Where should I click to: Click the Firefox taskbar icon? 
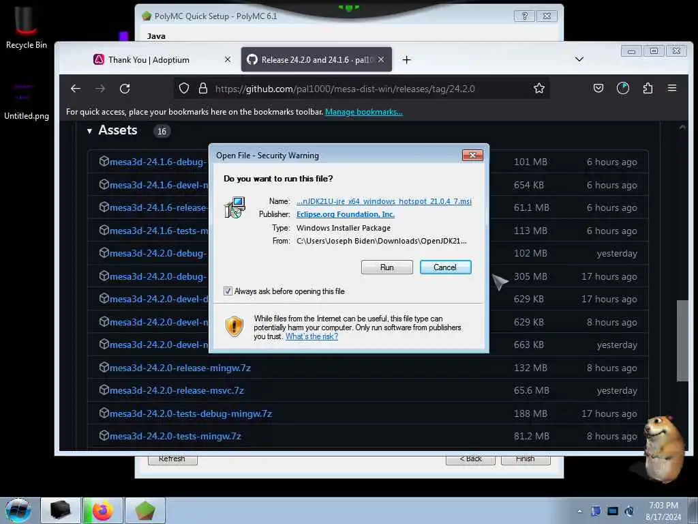click(x=103, y=510)
